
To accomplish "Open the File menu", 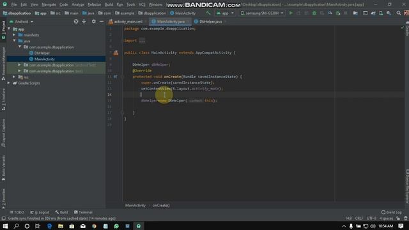I will [x=14, y=4].
